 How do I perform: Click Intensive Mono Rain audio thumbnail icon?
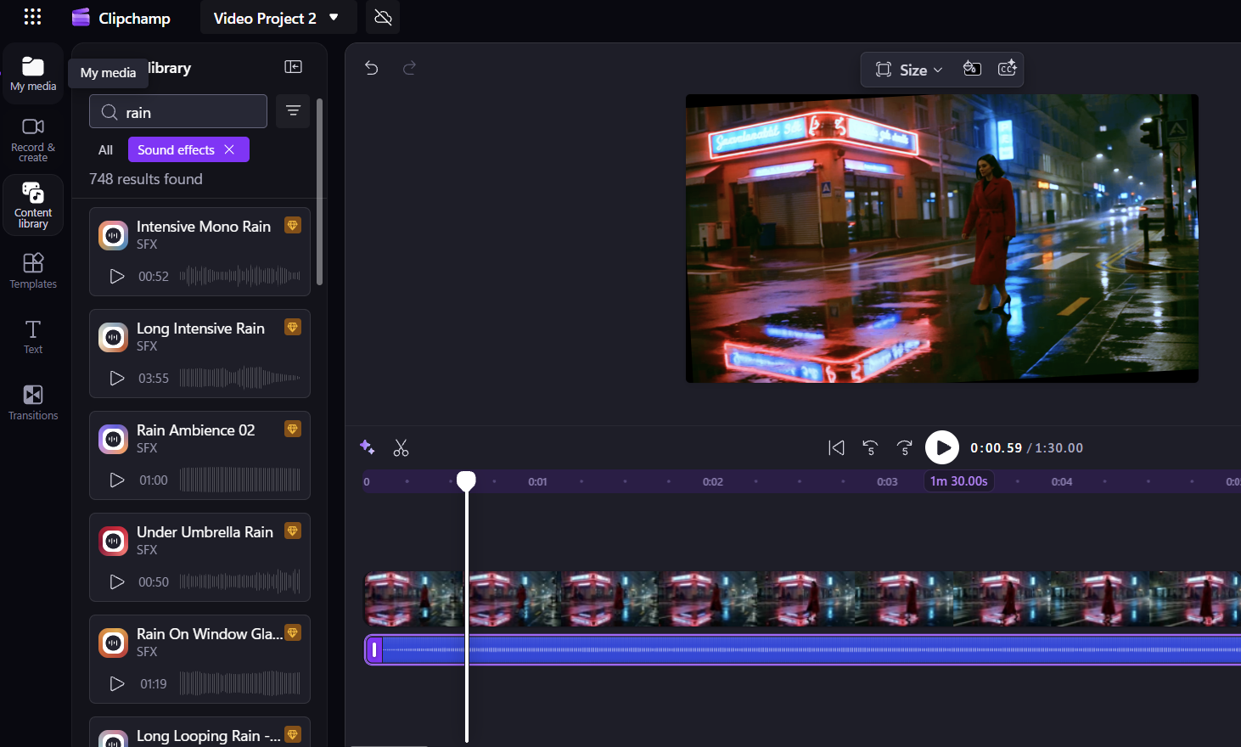pyautogui.click(x=114, y=235)
